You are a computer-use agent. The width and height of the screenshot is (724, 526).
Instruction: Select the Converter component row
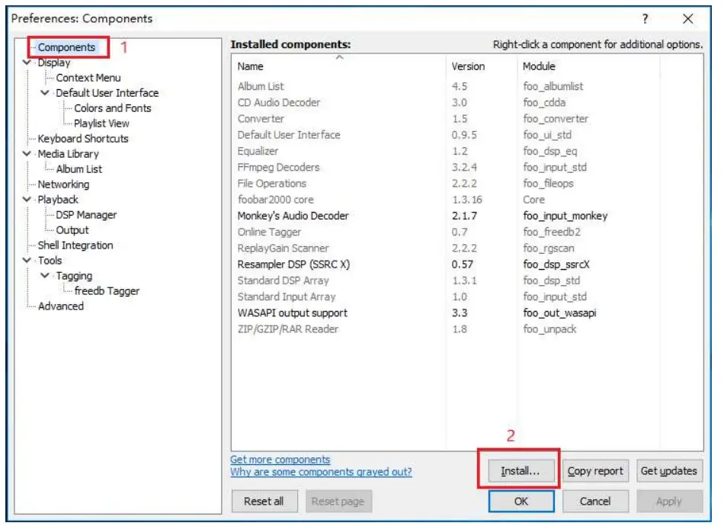467,119
